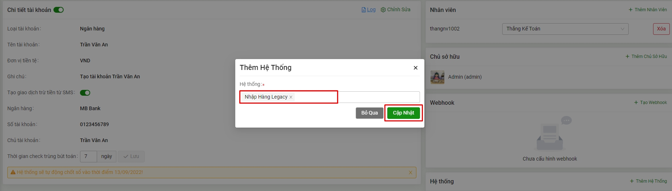Click plus icon for Tạo Webhook
Image resolution: width=672 pixels, height=191 pixels.
click(x=636, y=103)
